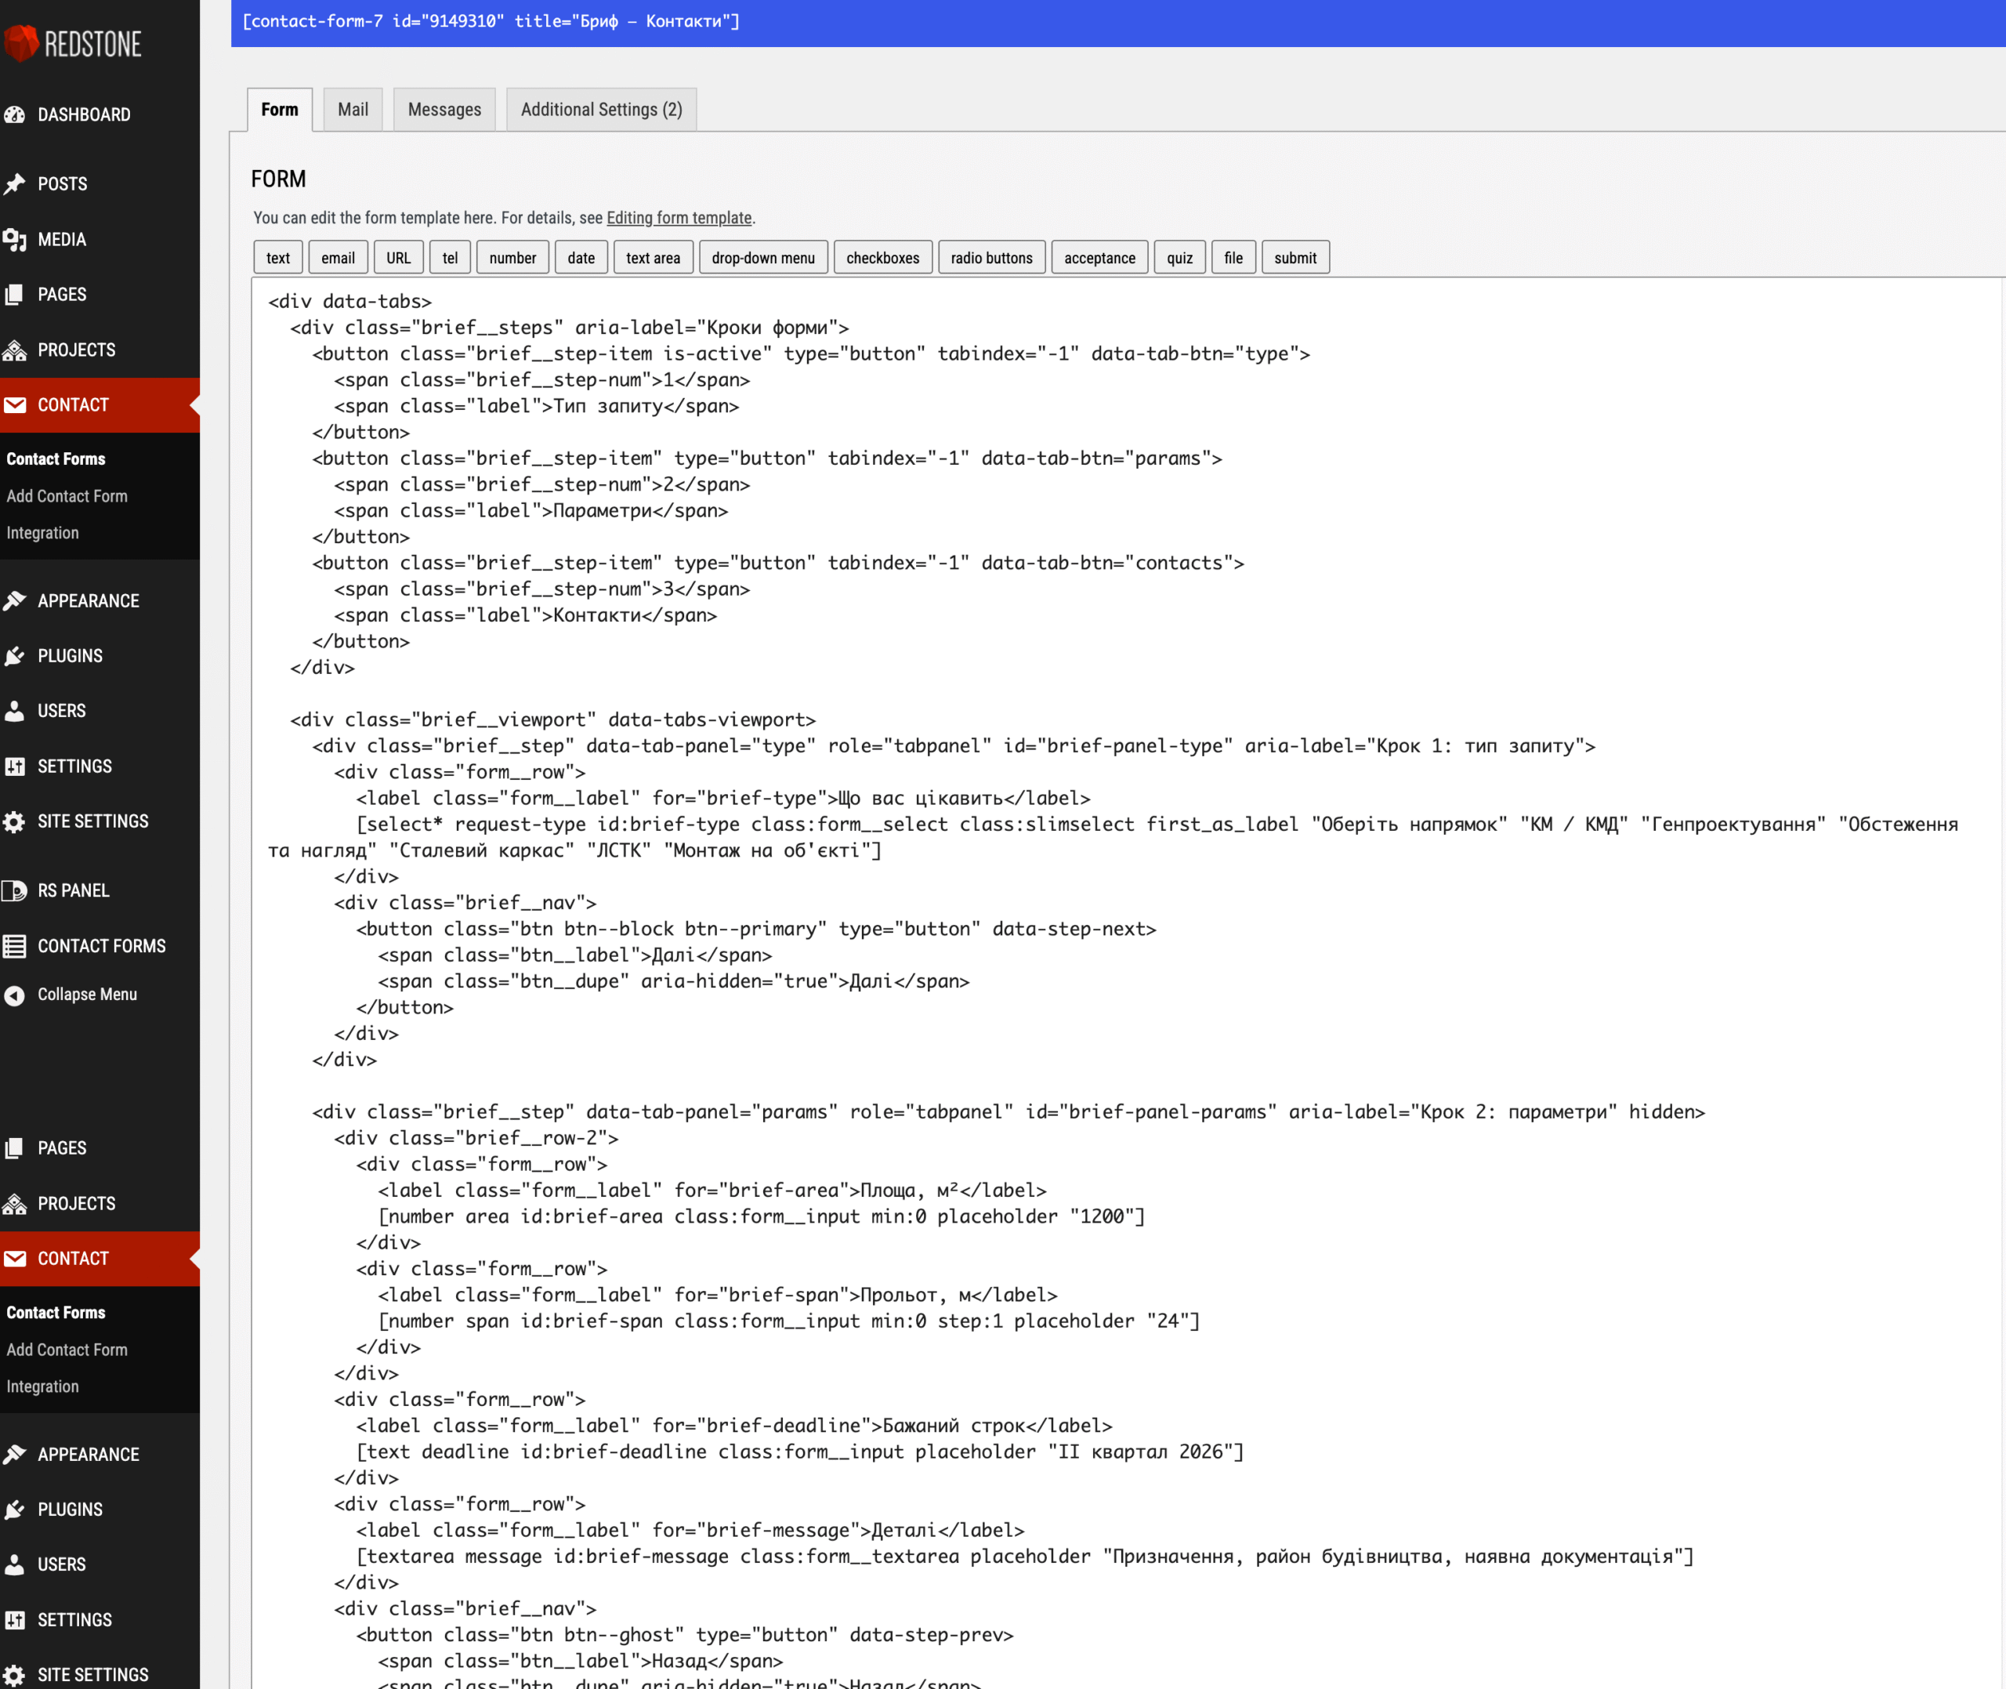Open the Messages tab
The image size is (2006, 1689).
(444, 109)
